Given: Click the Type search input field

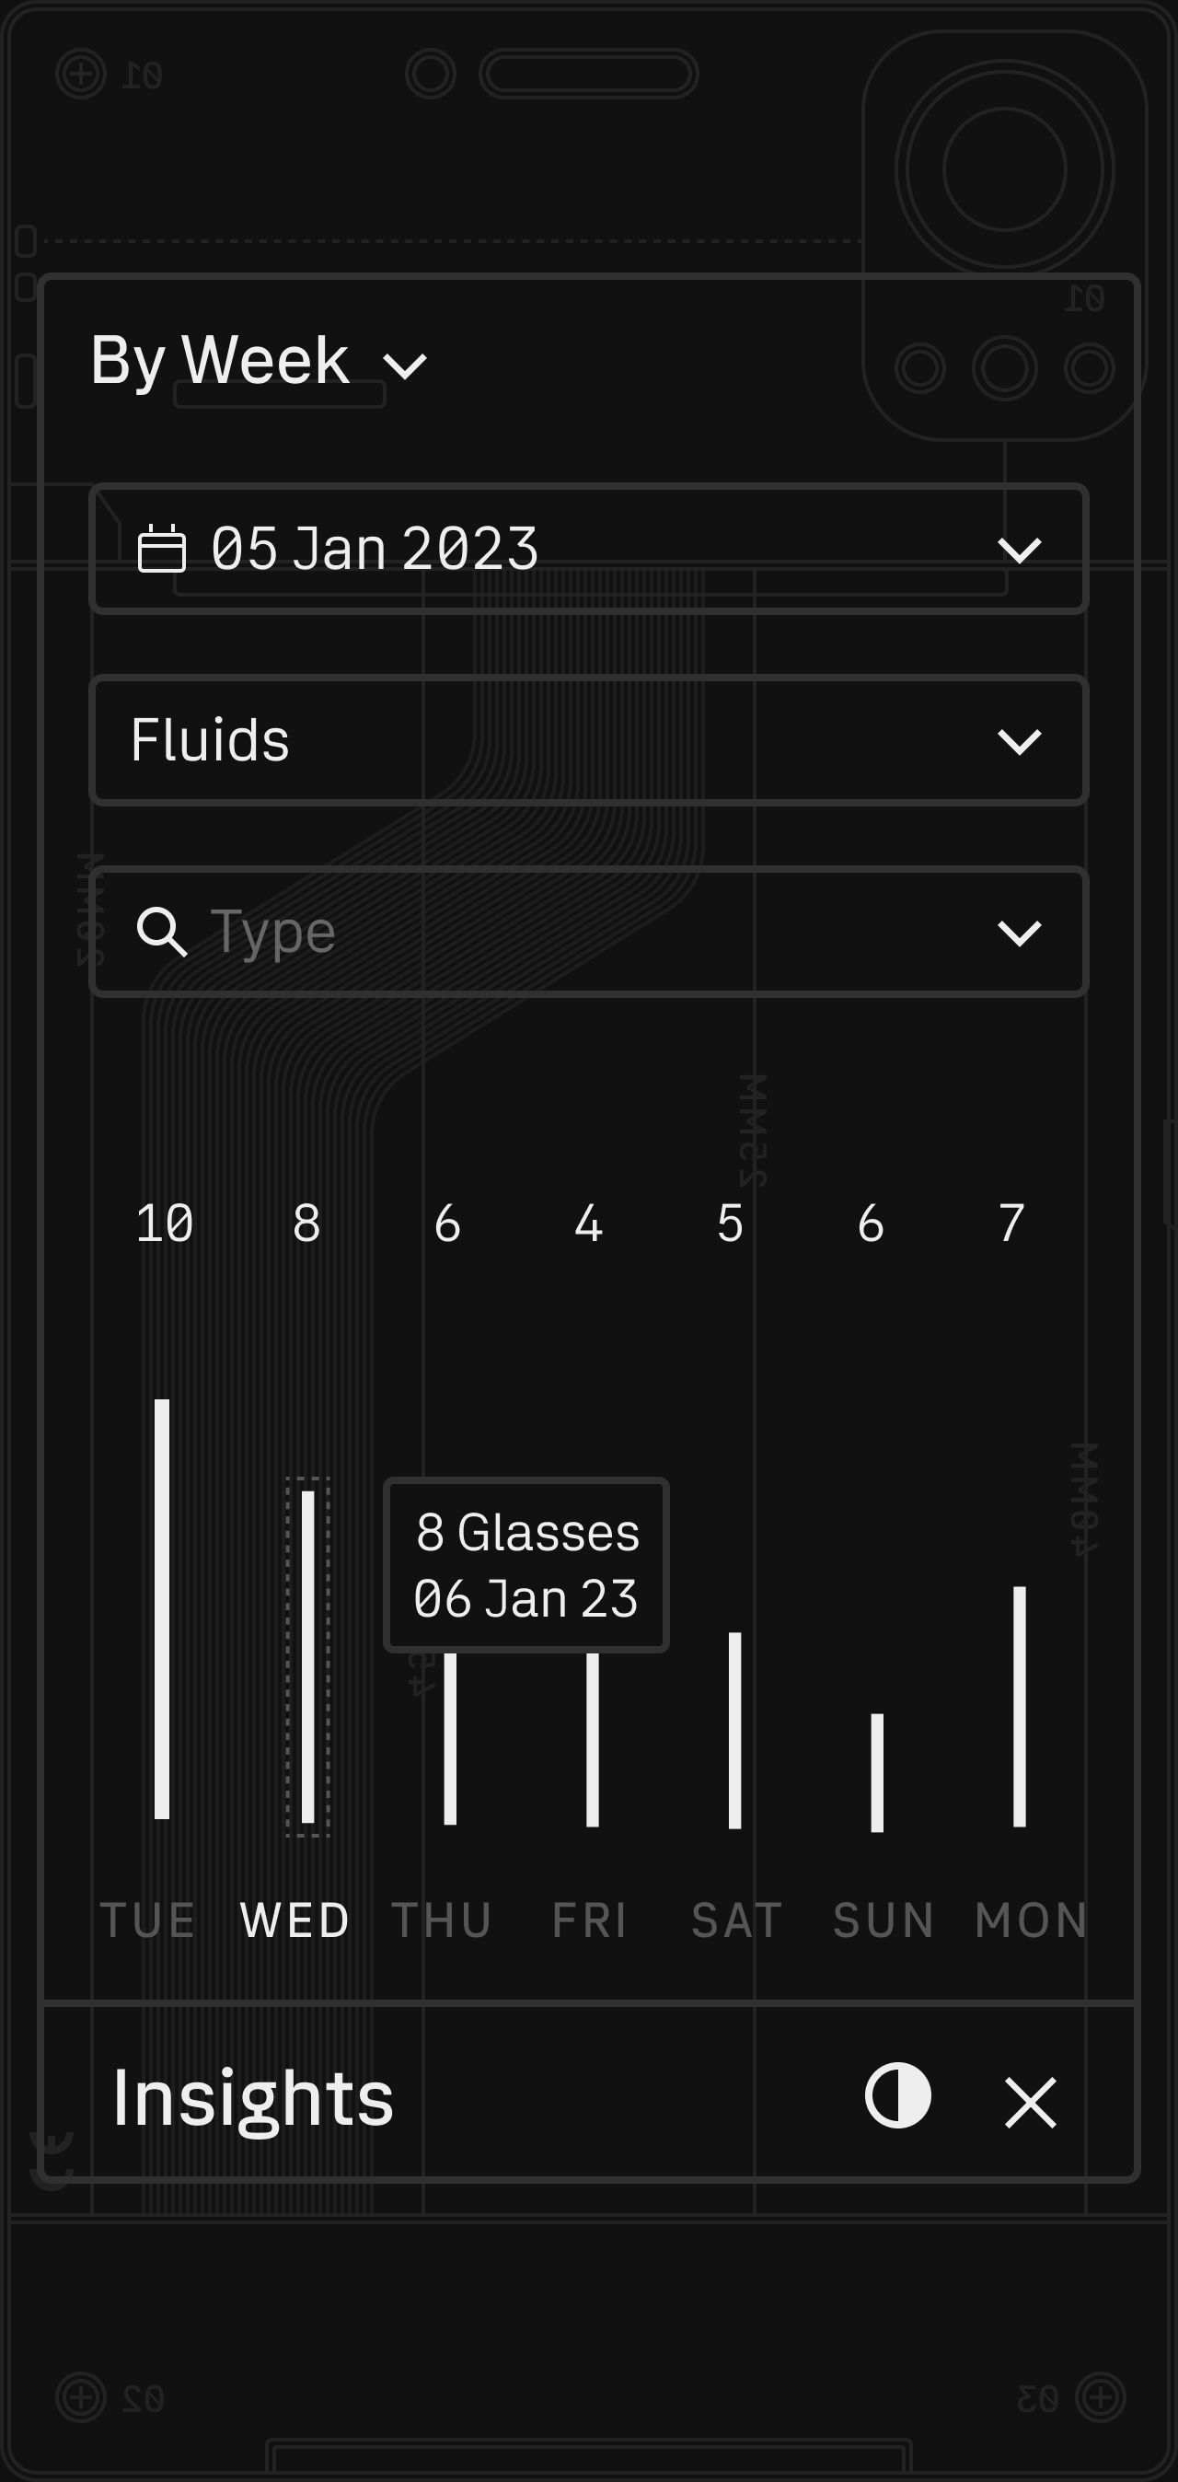Looking at the screenshot, I should tap(578, 932).
